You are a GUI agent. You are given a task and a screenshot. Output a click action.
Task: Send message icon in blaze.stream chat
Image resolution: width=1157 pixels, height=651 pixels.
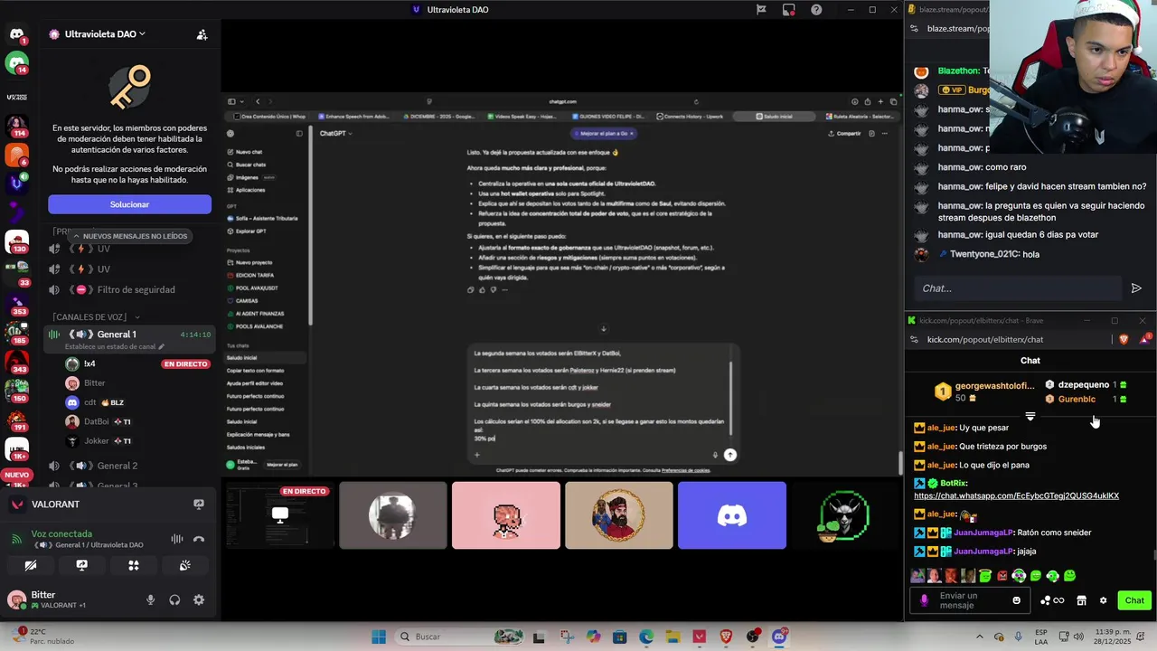pyautogui.click(x=1136, y=288)
